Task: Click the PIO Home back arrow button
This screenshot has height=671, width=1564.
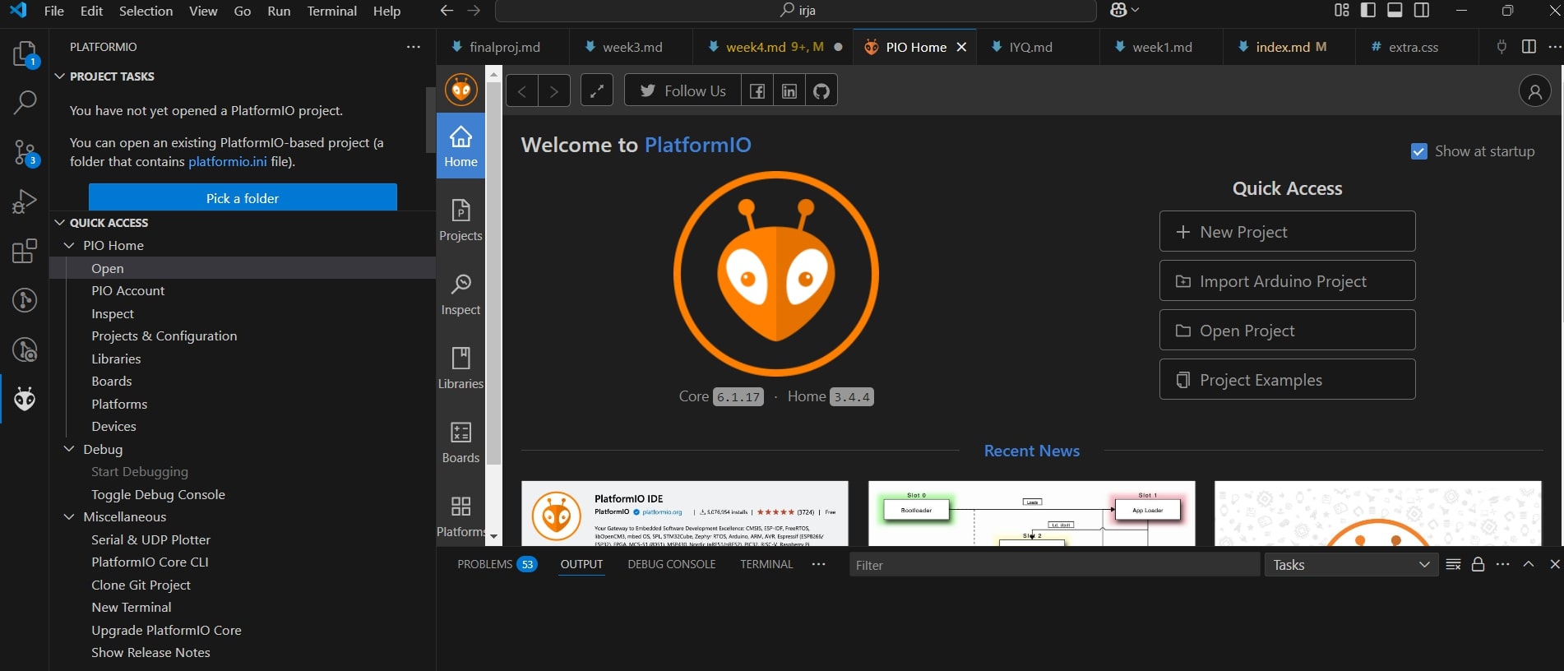Action: [522, 90]
